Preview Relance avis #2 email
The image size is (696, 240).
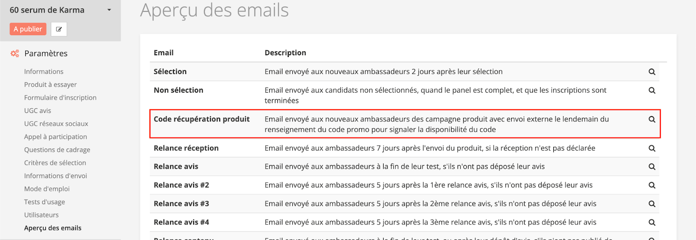[652, 185]
